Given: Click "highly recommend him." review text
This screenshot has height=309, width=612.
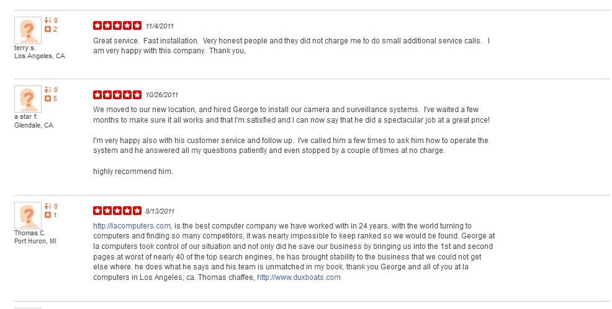Looking at the screenshot, I should pyautogui.click(x=133, y=172).
